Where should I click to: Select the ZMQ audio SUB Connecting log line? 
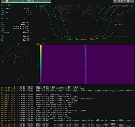pyautogui.click(x=68, y=89)
